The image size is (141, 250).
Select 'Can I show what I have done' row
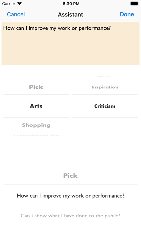70,216
